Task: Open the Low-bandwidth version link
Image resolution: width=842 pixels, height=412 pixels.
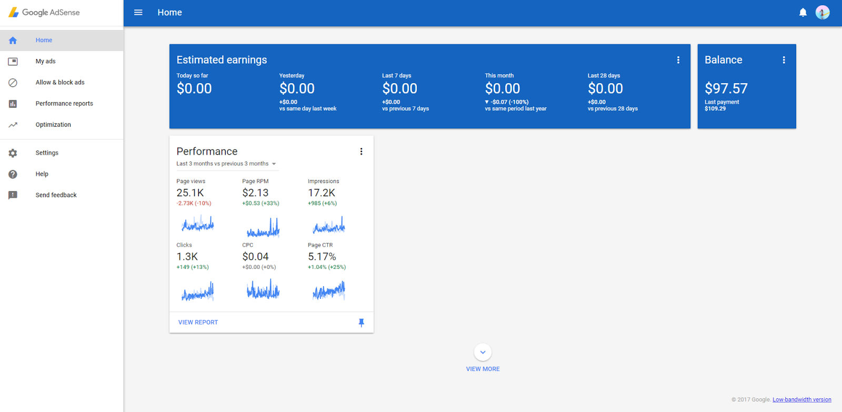Action: coord(801,400)
